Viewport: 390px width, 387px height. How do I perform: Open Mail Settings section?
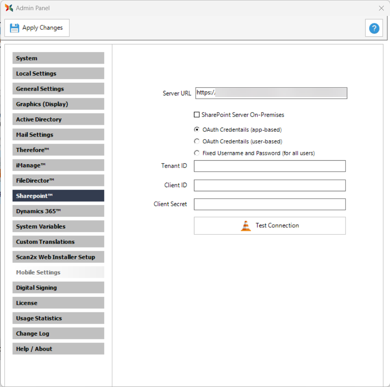pos(58,135)
